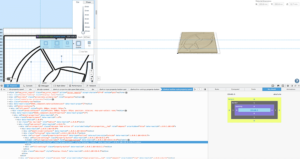Viewport: 300px width, 159px height.
Task: Click the canvas zoom-in plus button
Action: tap(91, 71)
